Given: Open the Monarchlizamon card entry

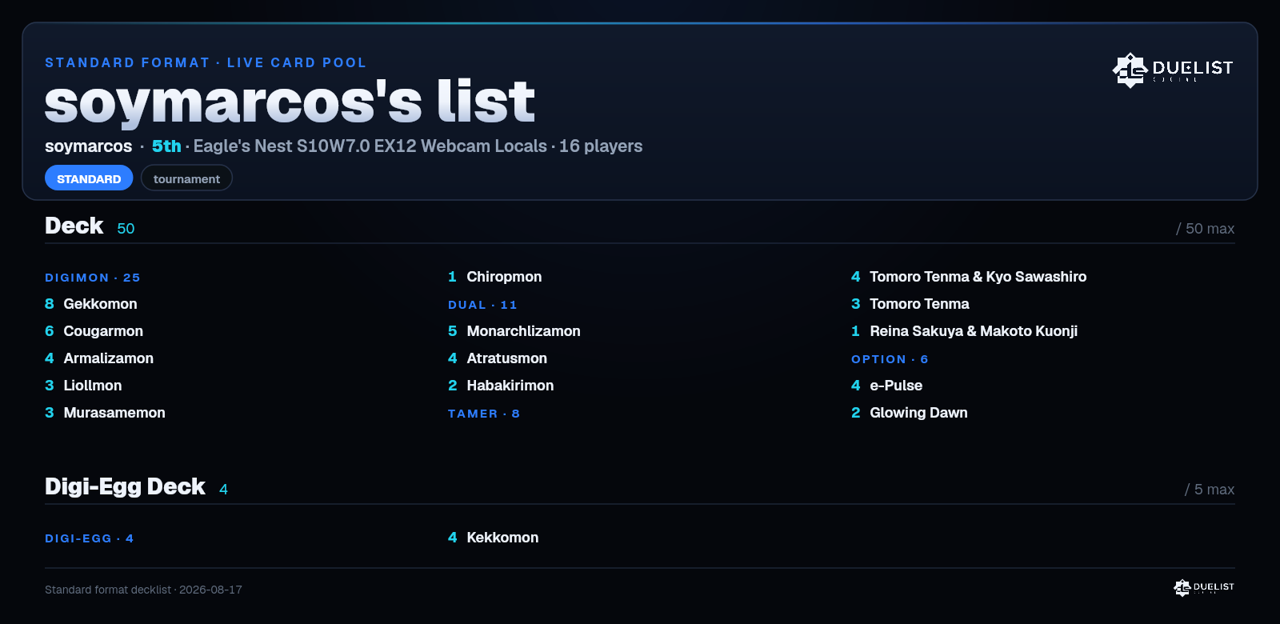Looking at the screenshot, I should (514, 331).
